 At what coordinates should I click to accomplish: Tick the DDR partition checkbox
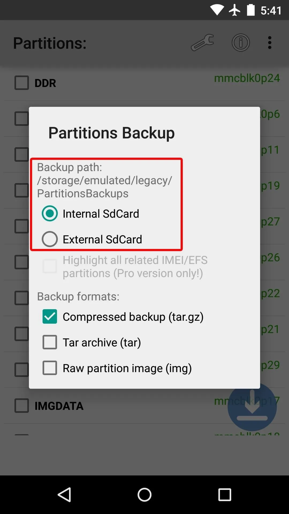(x=22, y=83)
